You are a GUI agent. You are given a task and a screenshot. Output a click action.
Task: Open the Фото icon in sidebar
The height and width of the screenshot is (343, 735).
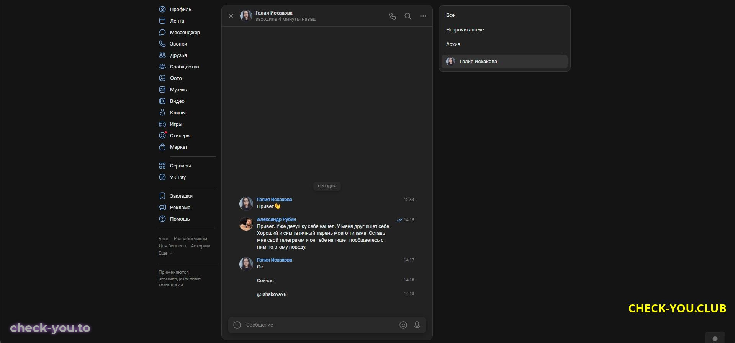[162, 78]
